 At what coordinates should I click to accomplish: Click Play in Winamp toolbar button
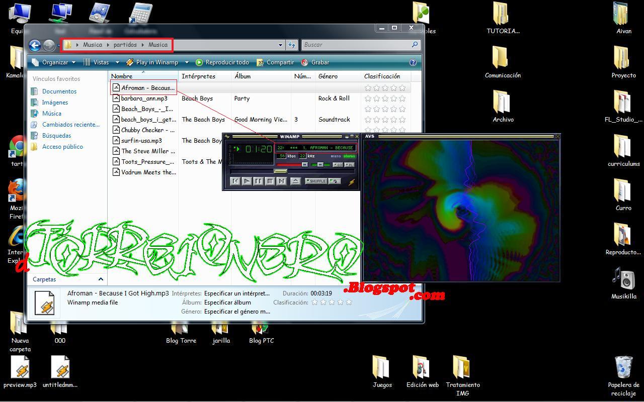click(x=152, y=62)
